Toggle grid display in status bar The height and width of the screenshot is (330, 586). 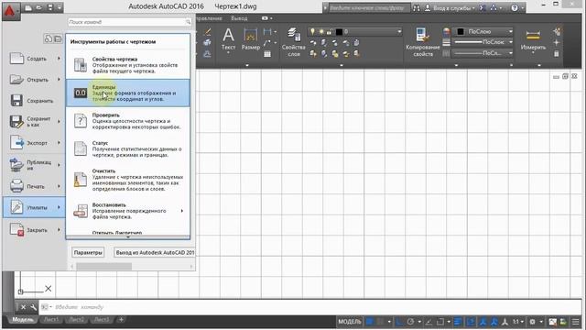(x=370, y=322)
